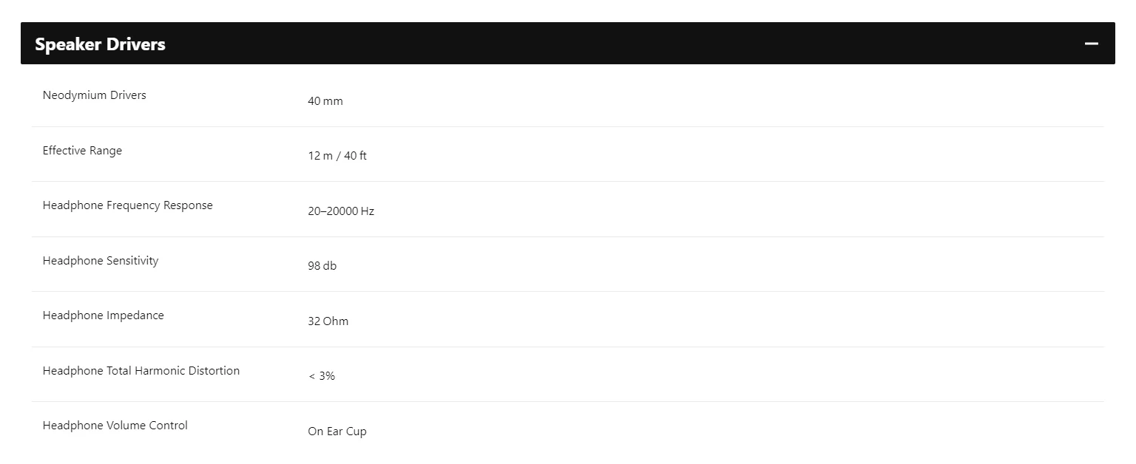The width and height of the screenshot is (1136, 464).
Task: Select the Headphone Impedance label
Action: 104,315
